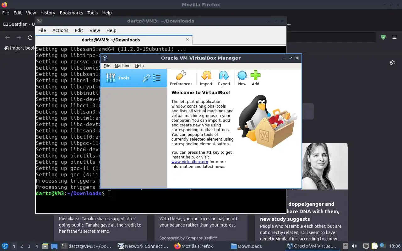This screenshot has height=251, width=402.
Task: Open the terminal File menu
Action: point(42,30)
